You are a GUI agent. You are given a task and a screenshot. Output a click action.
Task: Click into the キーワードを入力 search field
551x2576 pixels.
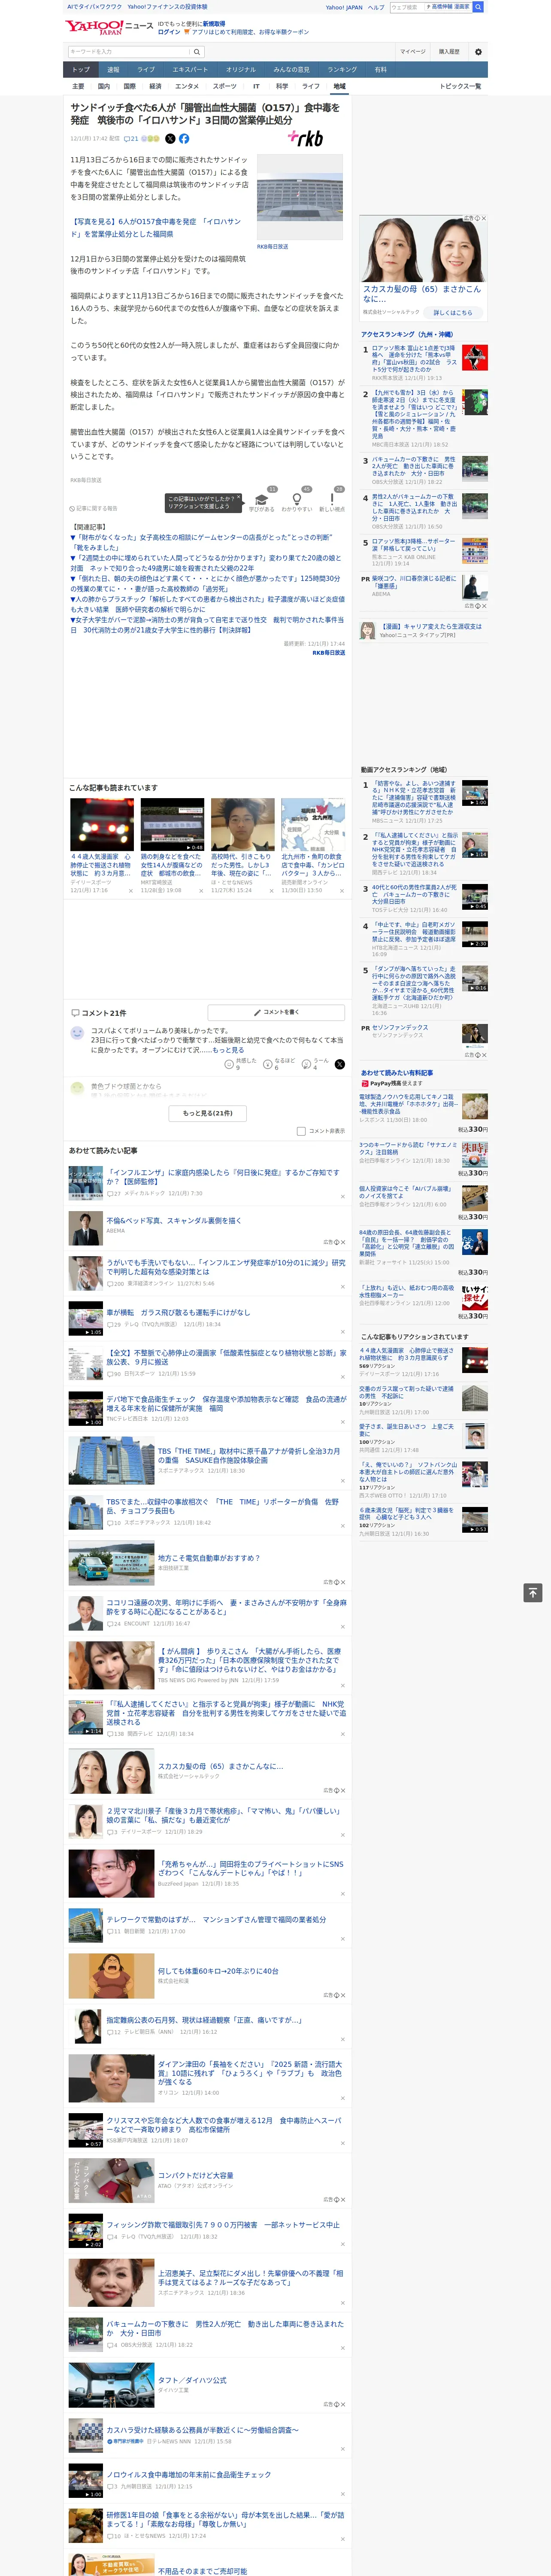129,52
